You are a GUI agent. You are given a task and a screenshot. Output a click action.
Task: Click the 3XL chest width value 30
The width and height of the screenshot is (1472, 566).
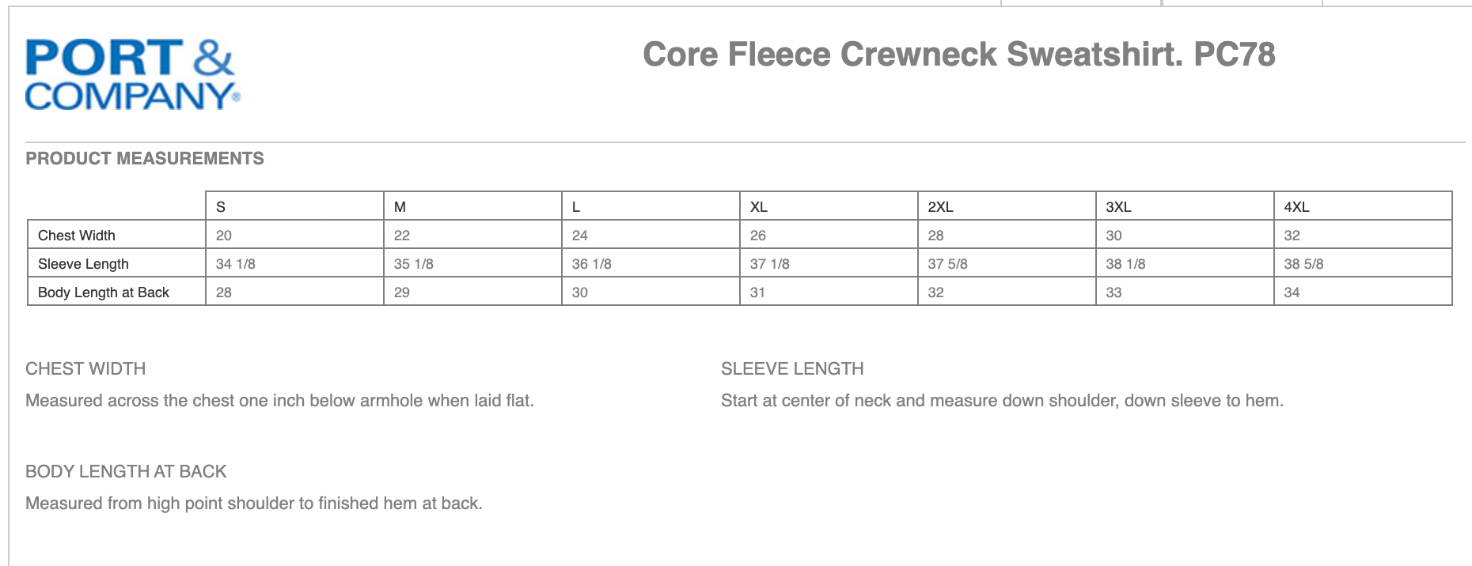1113,236
